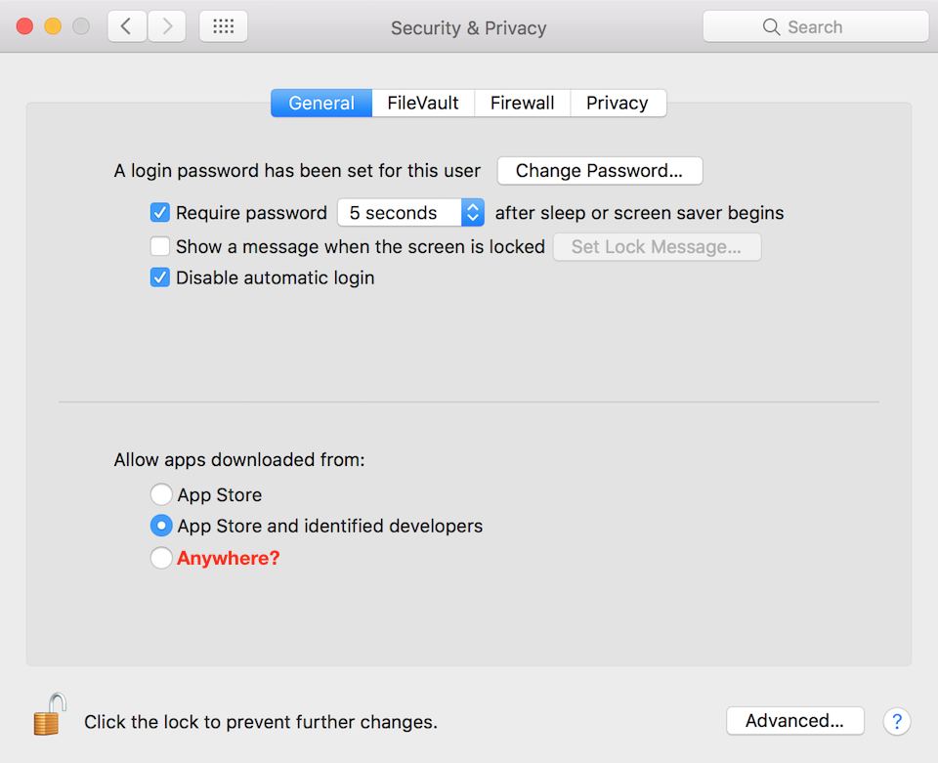Open the Privacy tab
938x763 pixels.
618,103
